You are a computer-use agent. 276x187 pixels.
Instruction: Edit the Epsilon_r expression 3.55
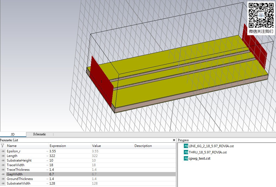click(x=52, y=151)
